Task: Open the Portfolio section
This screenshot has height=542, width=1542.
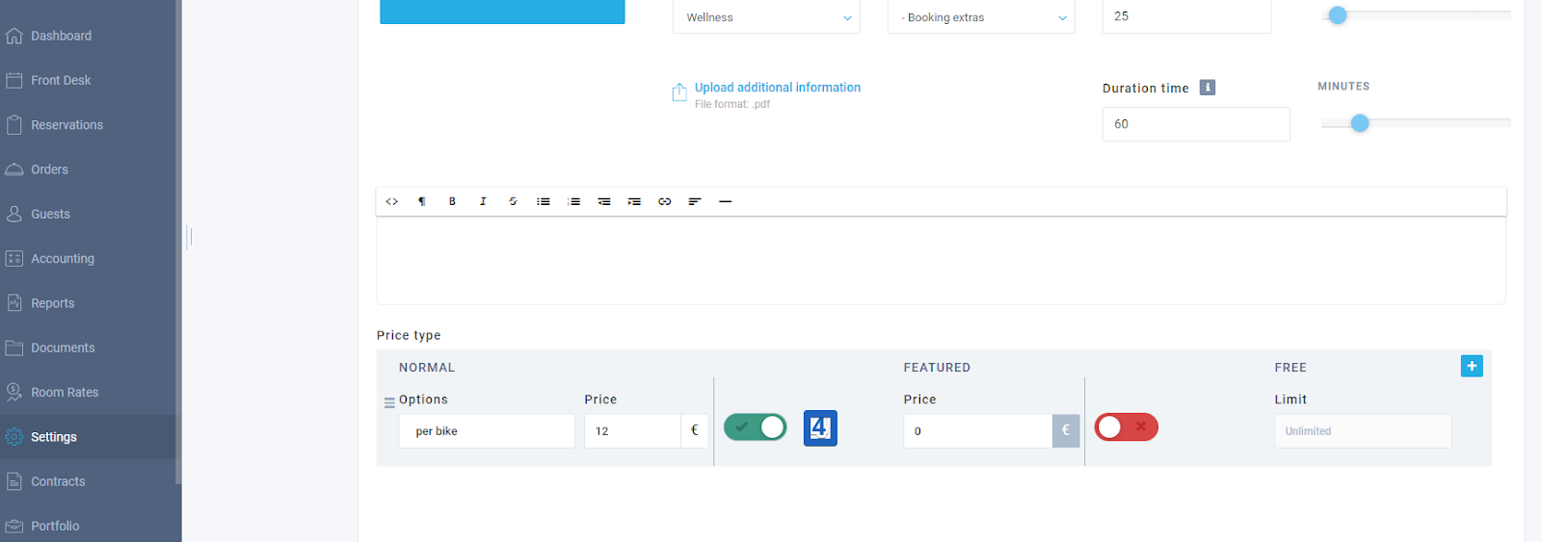Action: coord(55,526)
